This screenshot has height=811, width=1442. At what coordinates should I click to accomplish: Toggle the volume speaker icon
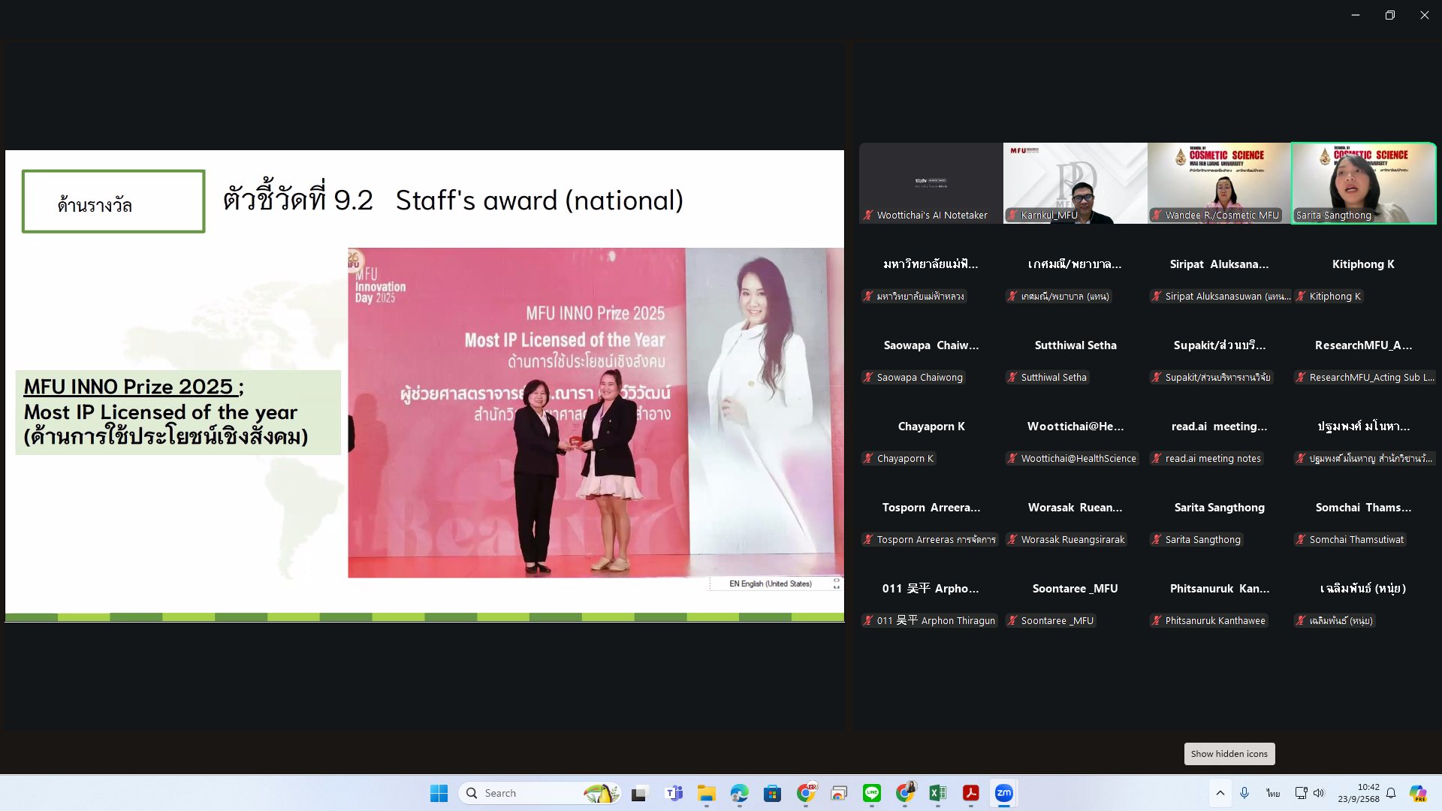coord(1319,793)
